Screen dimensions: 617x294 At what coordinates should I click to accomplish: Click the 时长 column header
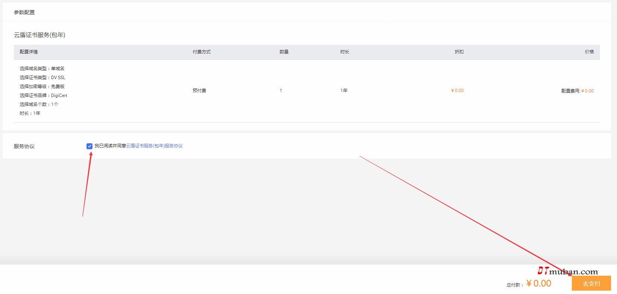click(345, 52)
